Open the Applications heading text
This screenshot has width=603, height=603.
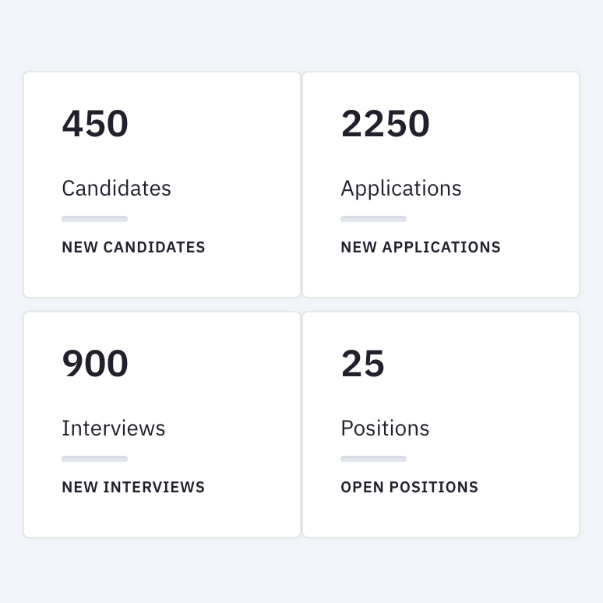tap(400, 189)
